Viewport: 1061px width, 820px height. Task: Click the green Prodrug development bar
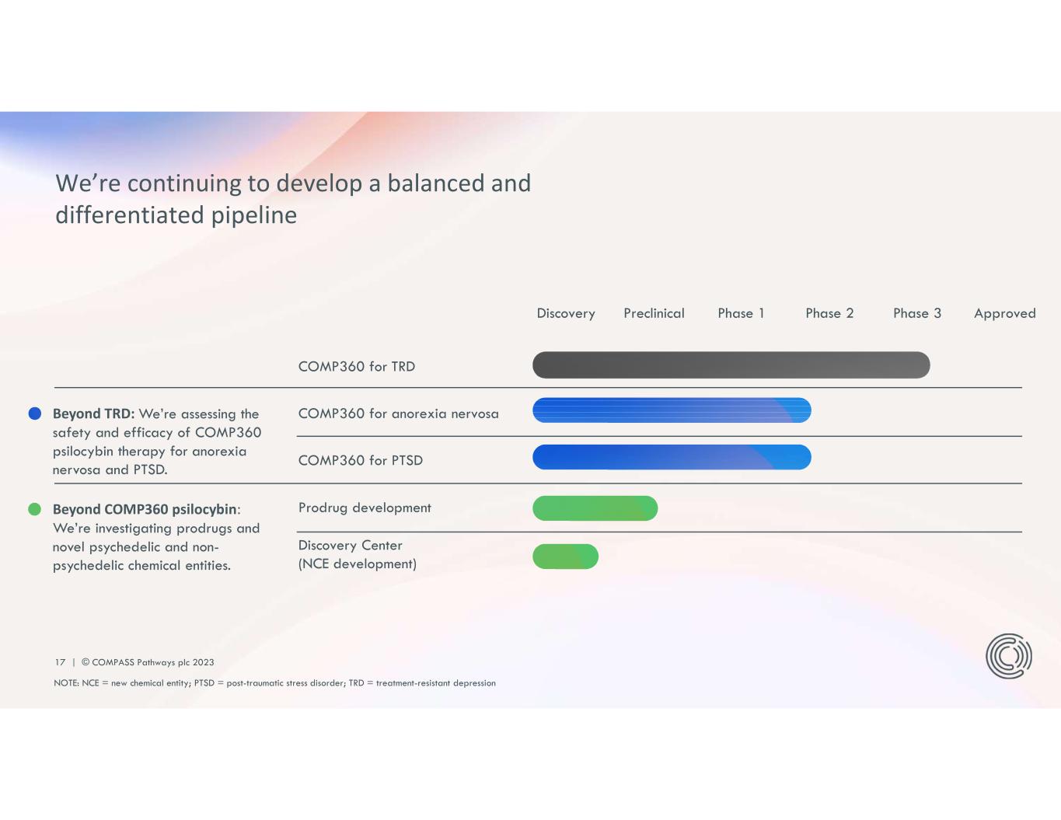(x=595, y=508)
